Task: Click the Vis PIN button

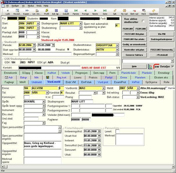Action: point(162,34)
